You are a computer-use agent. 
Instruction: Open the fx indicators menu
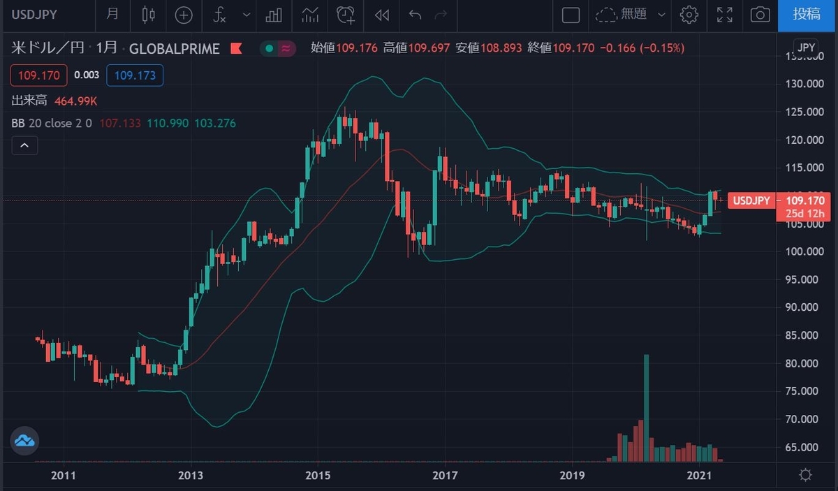tap(220, 15)
